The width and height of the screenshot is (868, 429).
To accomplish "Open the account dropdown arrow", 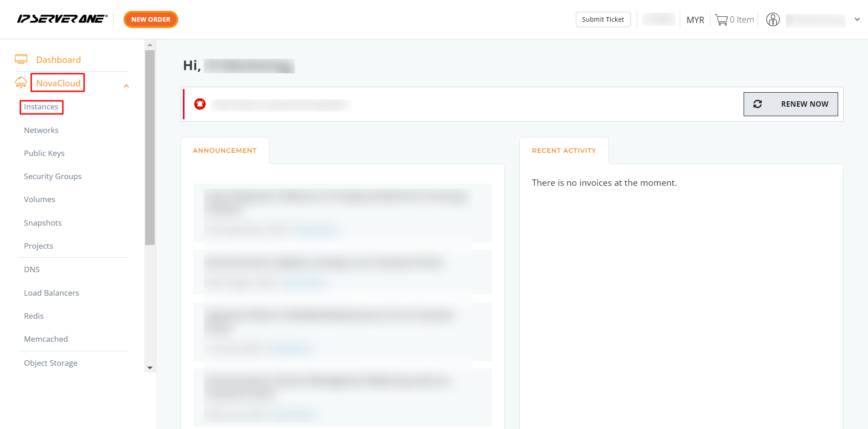I will click(857, 19).
